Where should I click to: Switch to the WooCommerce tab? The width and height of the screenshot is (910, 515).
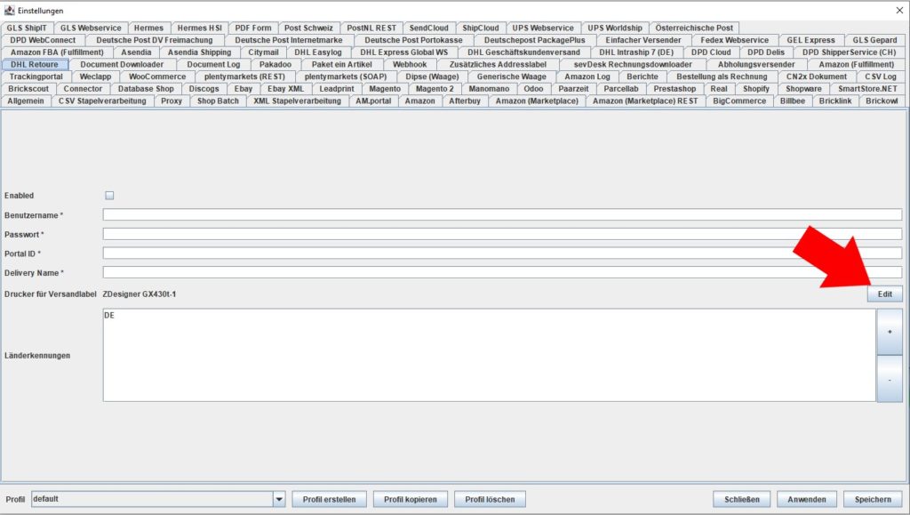157,76
